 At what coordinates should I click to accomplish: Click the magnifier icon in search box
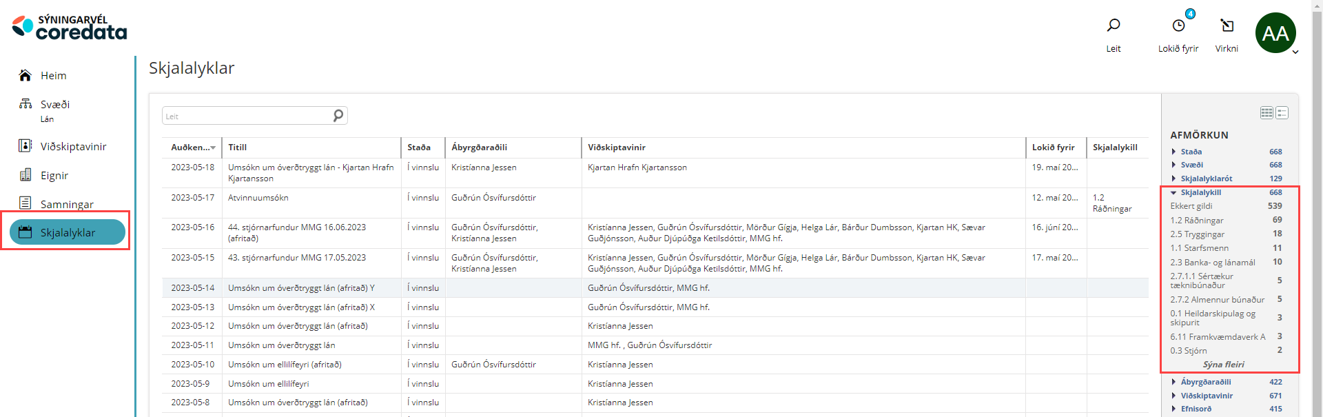pos(338,116)
